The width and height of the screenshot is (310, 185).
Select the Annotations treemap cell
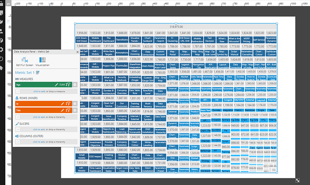(x=122, y=53)
